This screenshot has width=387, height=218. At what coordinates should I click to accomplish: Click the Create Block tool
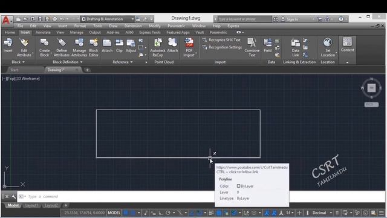[44, 48]
